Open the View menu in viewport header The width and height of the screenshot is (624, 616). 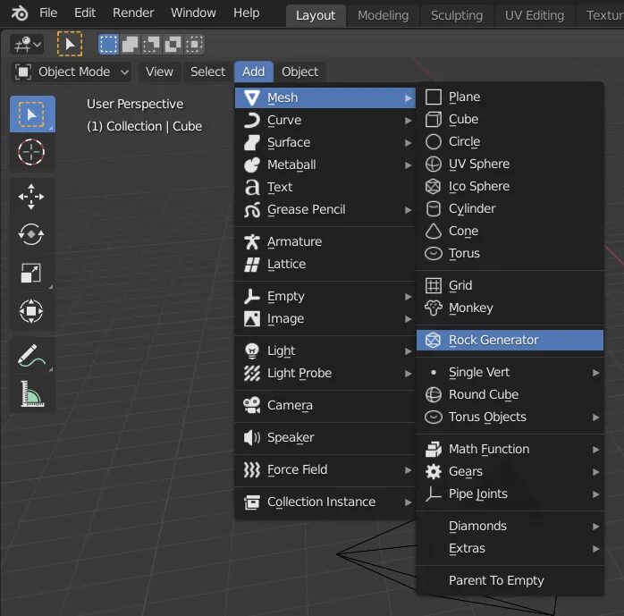159,72
